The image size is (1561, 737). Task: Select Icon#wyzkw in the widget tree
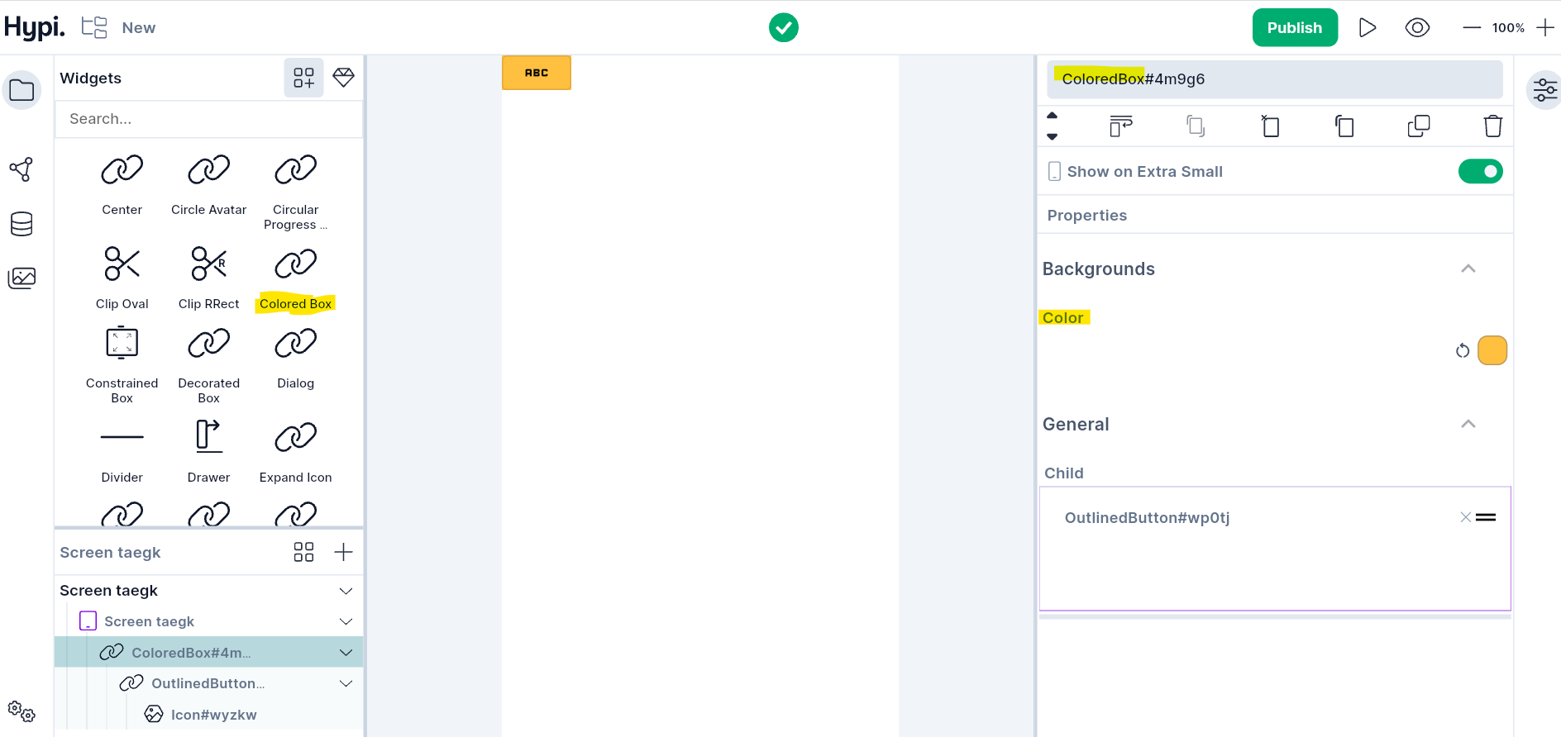pos(213,715)
